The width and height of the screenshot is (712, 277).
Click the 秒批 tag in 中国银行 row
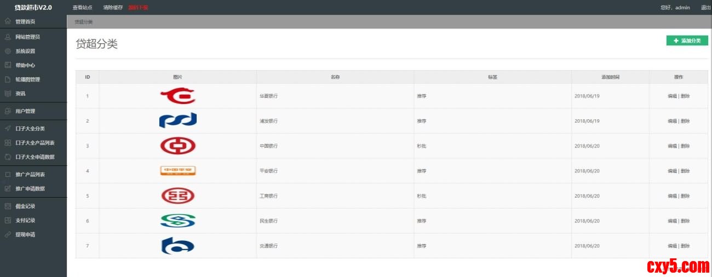click(x=421, y=146)
